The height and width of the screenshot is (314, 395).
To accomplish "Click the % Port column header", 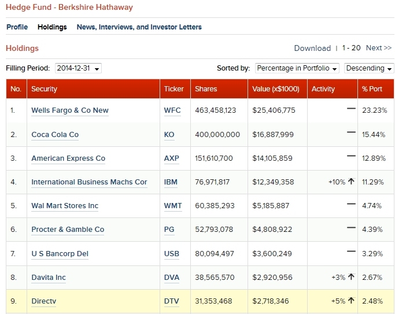I will point(376,88).
